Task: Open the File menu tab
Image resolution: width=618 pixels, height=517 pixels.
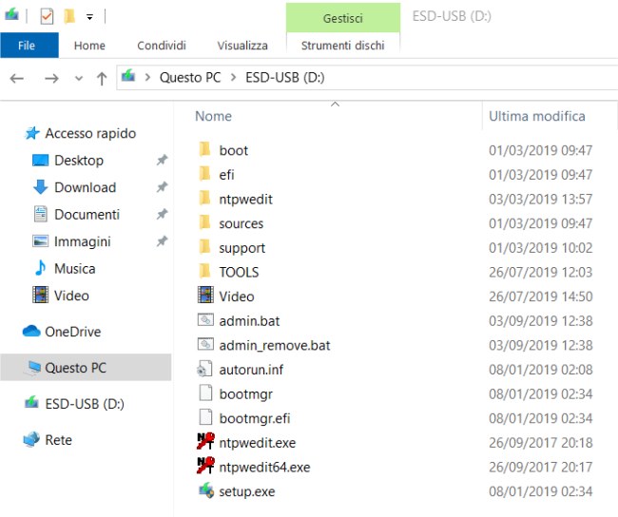Action: click(28, 45)
